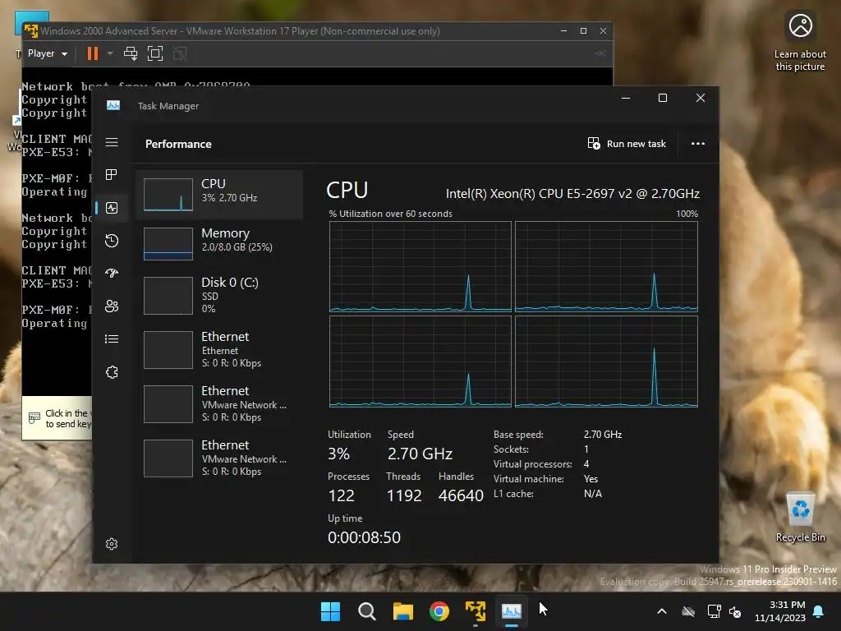Click the Threads count 1192

[404, 495]
